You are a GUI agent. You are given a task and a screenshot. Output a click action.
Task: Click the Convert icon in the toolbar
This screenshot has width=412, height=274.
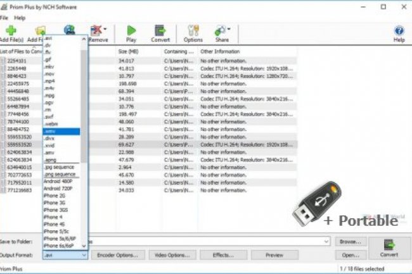point(160,33)
